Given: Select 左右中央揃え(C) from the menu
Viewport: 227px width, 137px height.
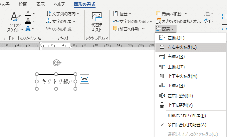Looking at the screenshot, I should (190, 47).
